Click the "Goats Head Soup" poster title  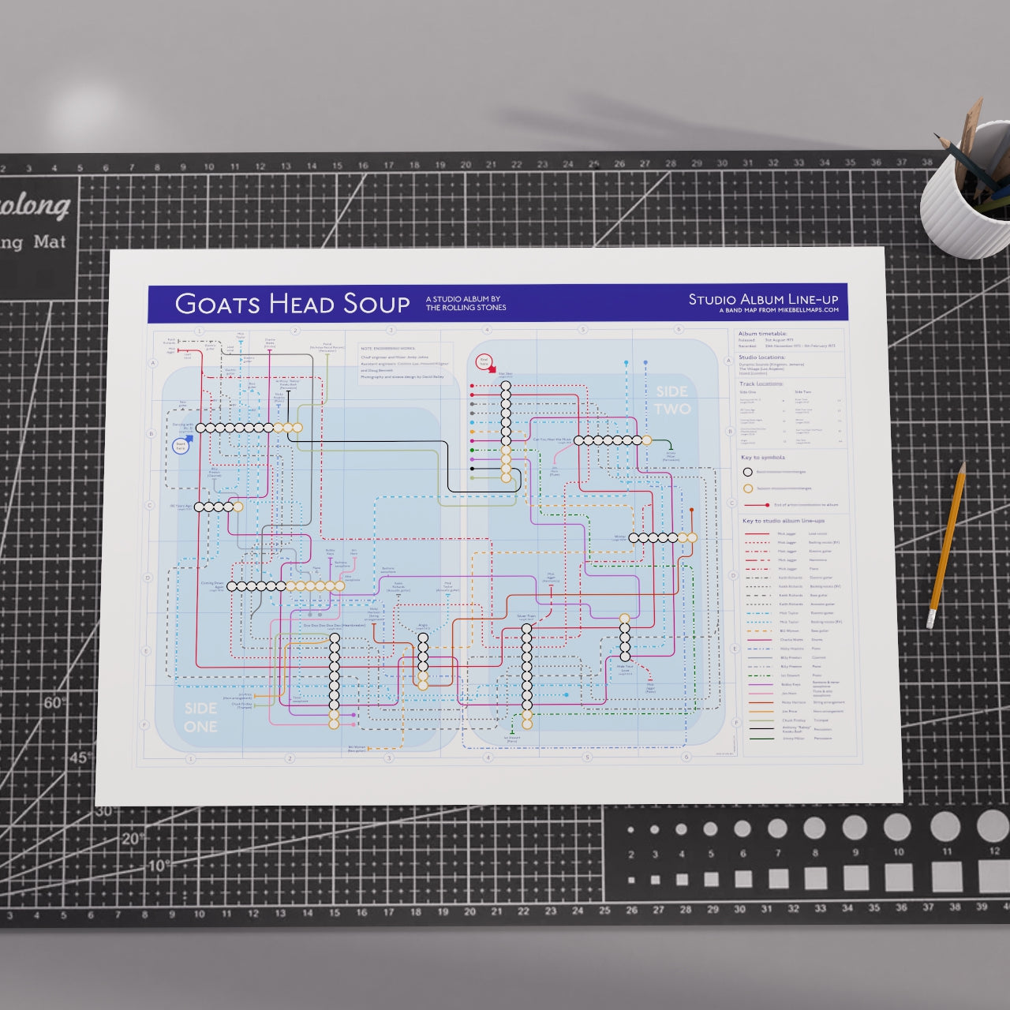click(x=292, y=304)
